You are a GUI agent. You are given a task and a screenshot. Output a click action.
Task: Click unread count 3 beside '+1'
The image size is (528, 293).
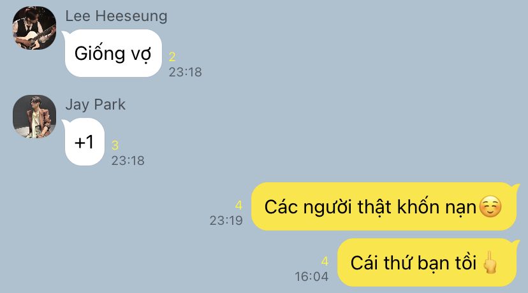tap(115, 145)
